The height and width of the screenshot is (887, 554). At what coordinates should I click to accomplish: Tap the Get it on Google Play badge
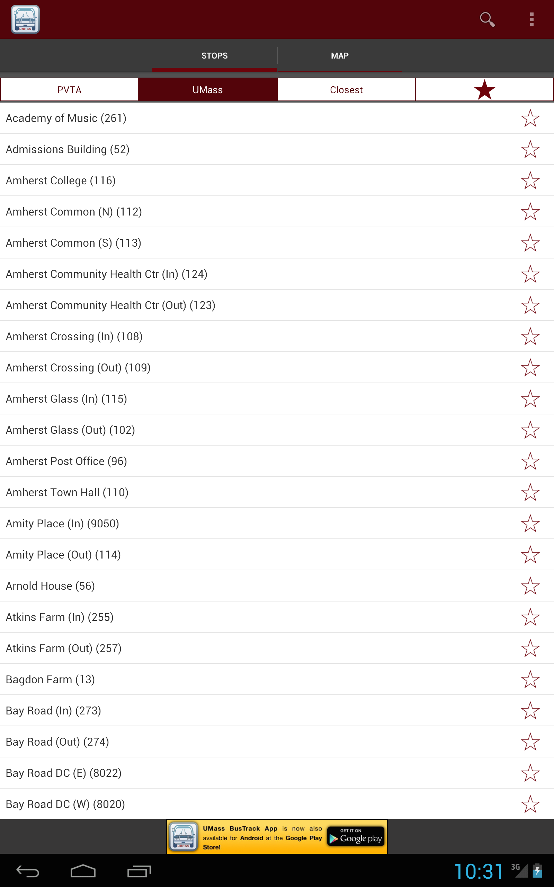(x=356, y=836)
